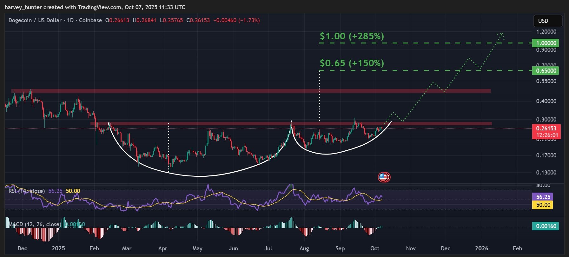This screenshot has width=569, height=257.
Task: Click the 0.40000 price scale label
Action: [x=546, y=101]
